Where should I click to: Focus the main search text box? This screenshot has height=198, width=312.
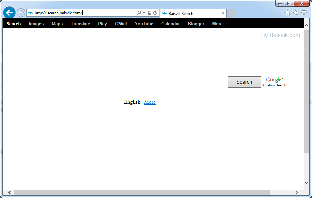click(123, 82)
